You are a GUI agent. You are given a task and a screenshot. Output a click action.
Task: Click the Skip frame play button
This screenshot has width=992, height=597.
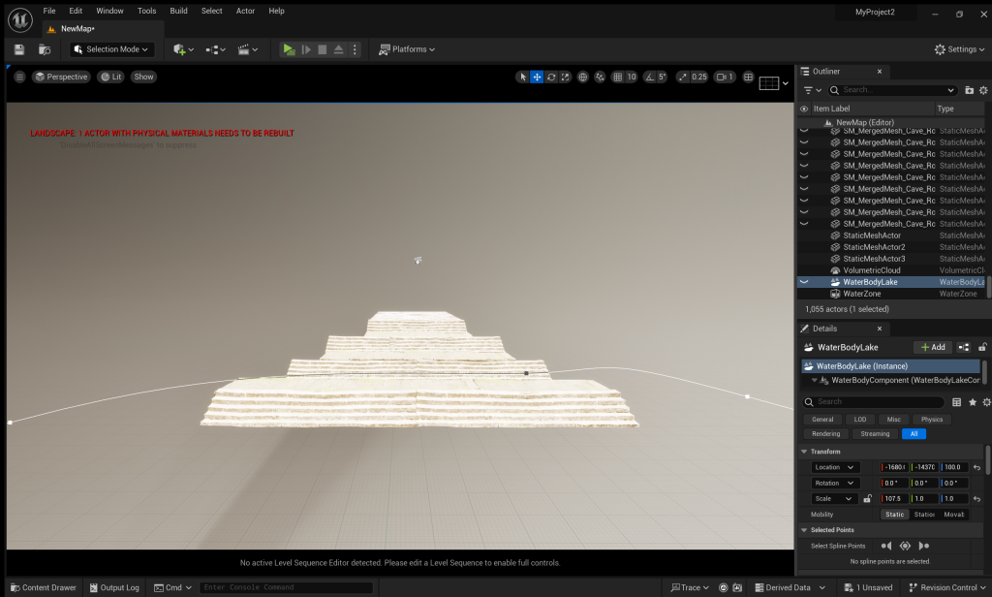[x=306, y=49]
